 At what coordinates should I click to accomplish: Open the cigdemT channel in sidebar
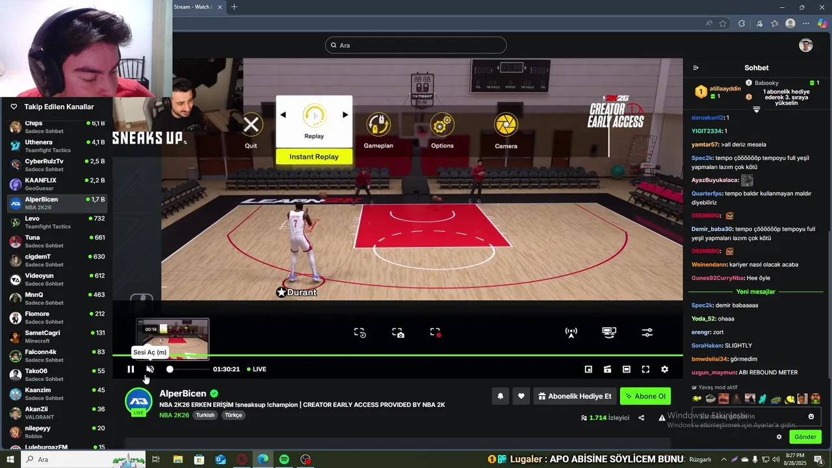coord(57,260)
